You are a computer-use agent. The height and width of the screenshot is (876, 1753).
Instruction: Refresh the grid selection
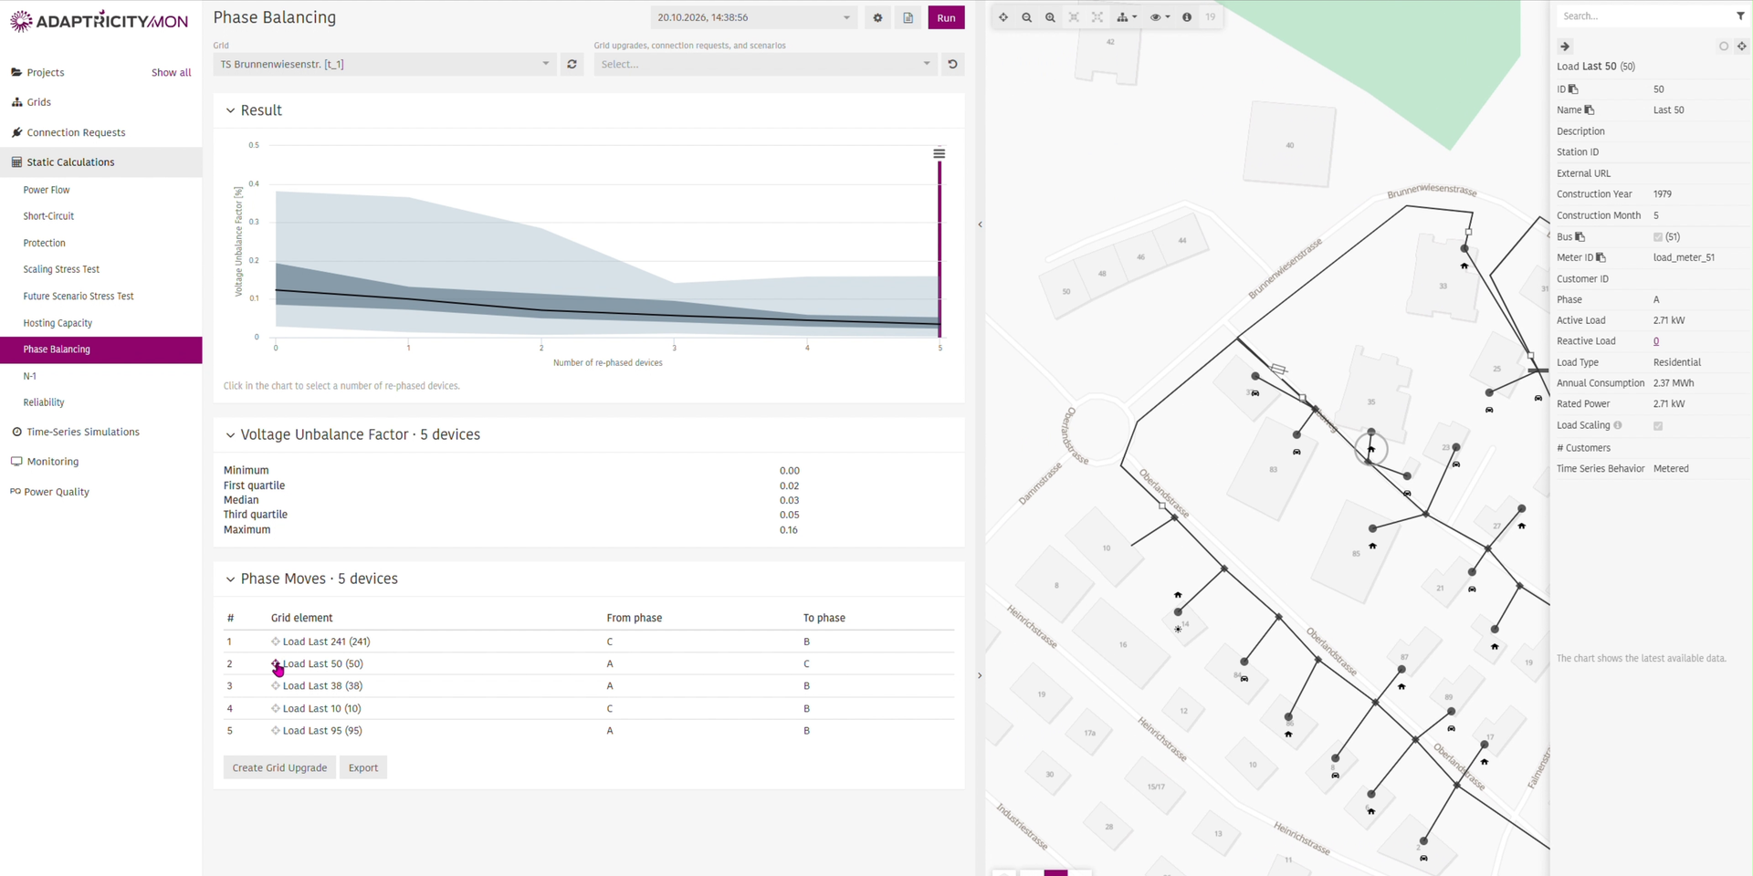572,64
